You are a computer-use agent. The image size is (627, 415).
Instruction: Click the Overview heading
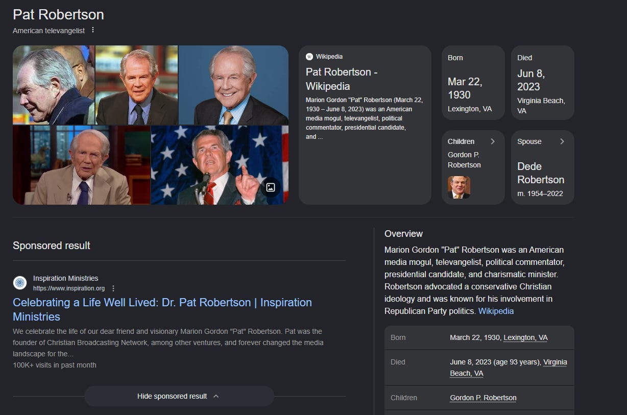[403, 234]
